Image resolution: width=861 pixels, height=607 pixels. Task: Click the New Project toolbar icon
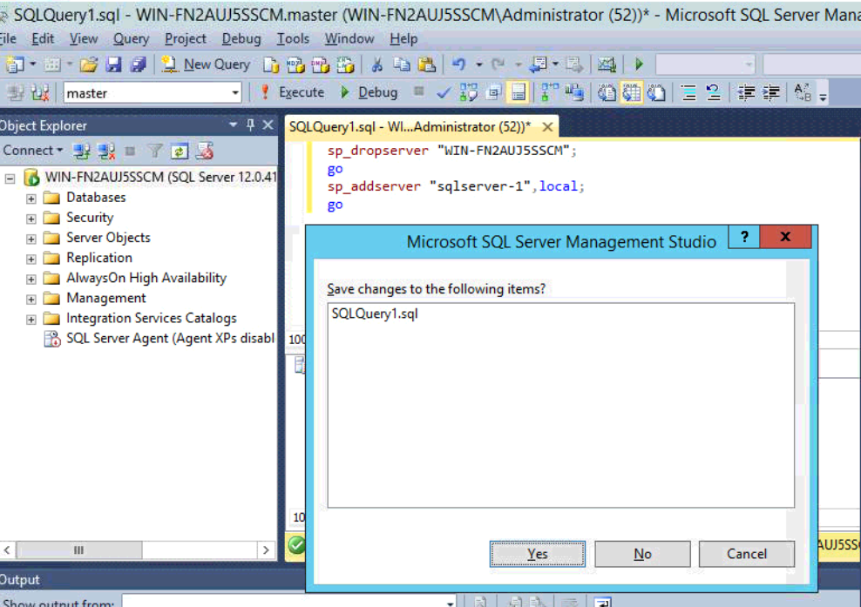pos(15,64)
